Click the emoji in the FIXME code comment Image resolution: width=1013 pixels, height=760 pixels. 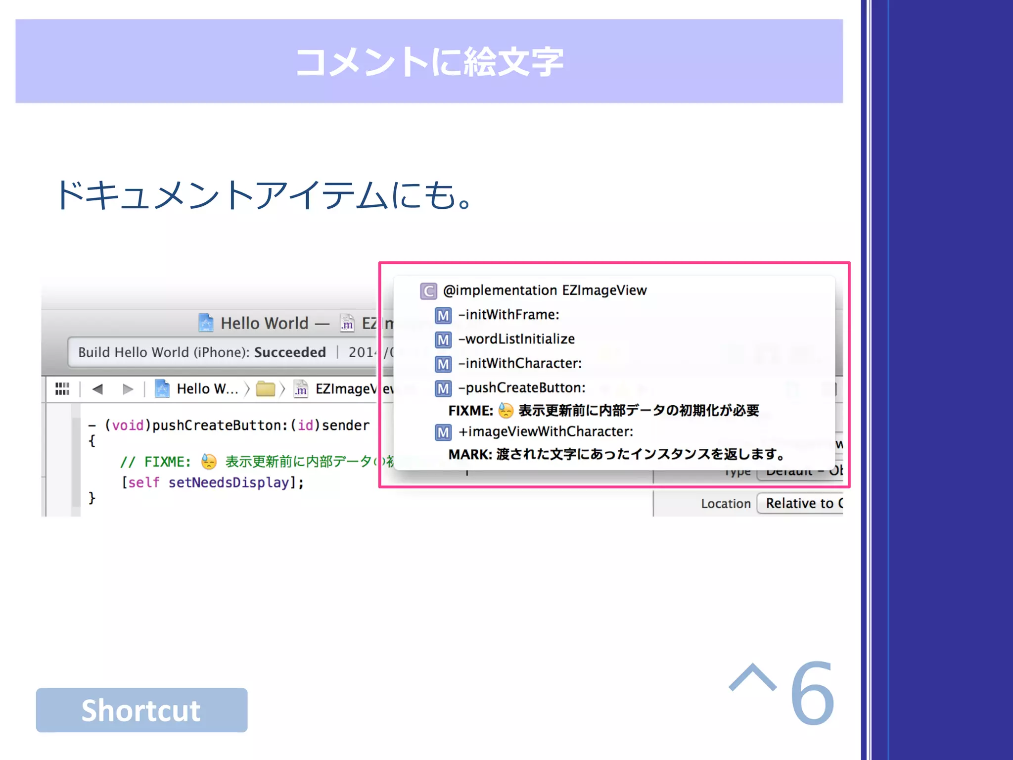point(209,462)
